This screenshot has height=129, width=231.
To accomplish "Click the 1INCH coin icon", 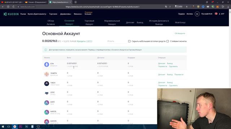I will (47, 83).
